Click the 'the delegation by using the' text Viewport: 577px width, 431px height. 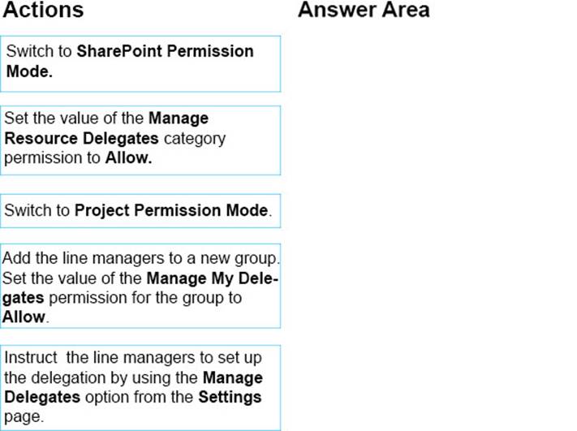[101, 377]
